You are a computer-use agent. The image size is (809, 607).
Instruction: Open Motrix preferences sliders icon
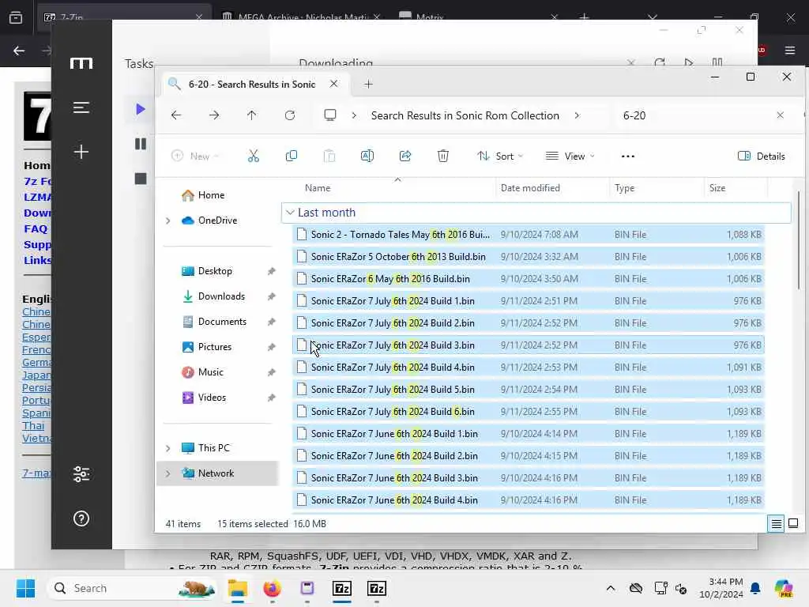click(81, 474)
